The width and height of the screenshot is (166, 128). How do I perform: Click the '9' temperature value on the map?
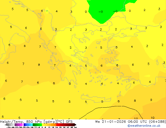151,100
